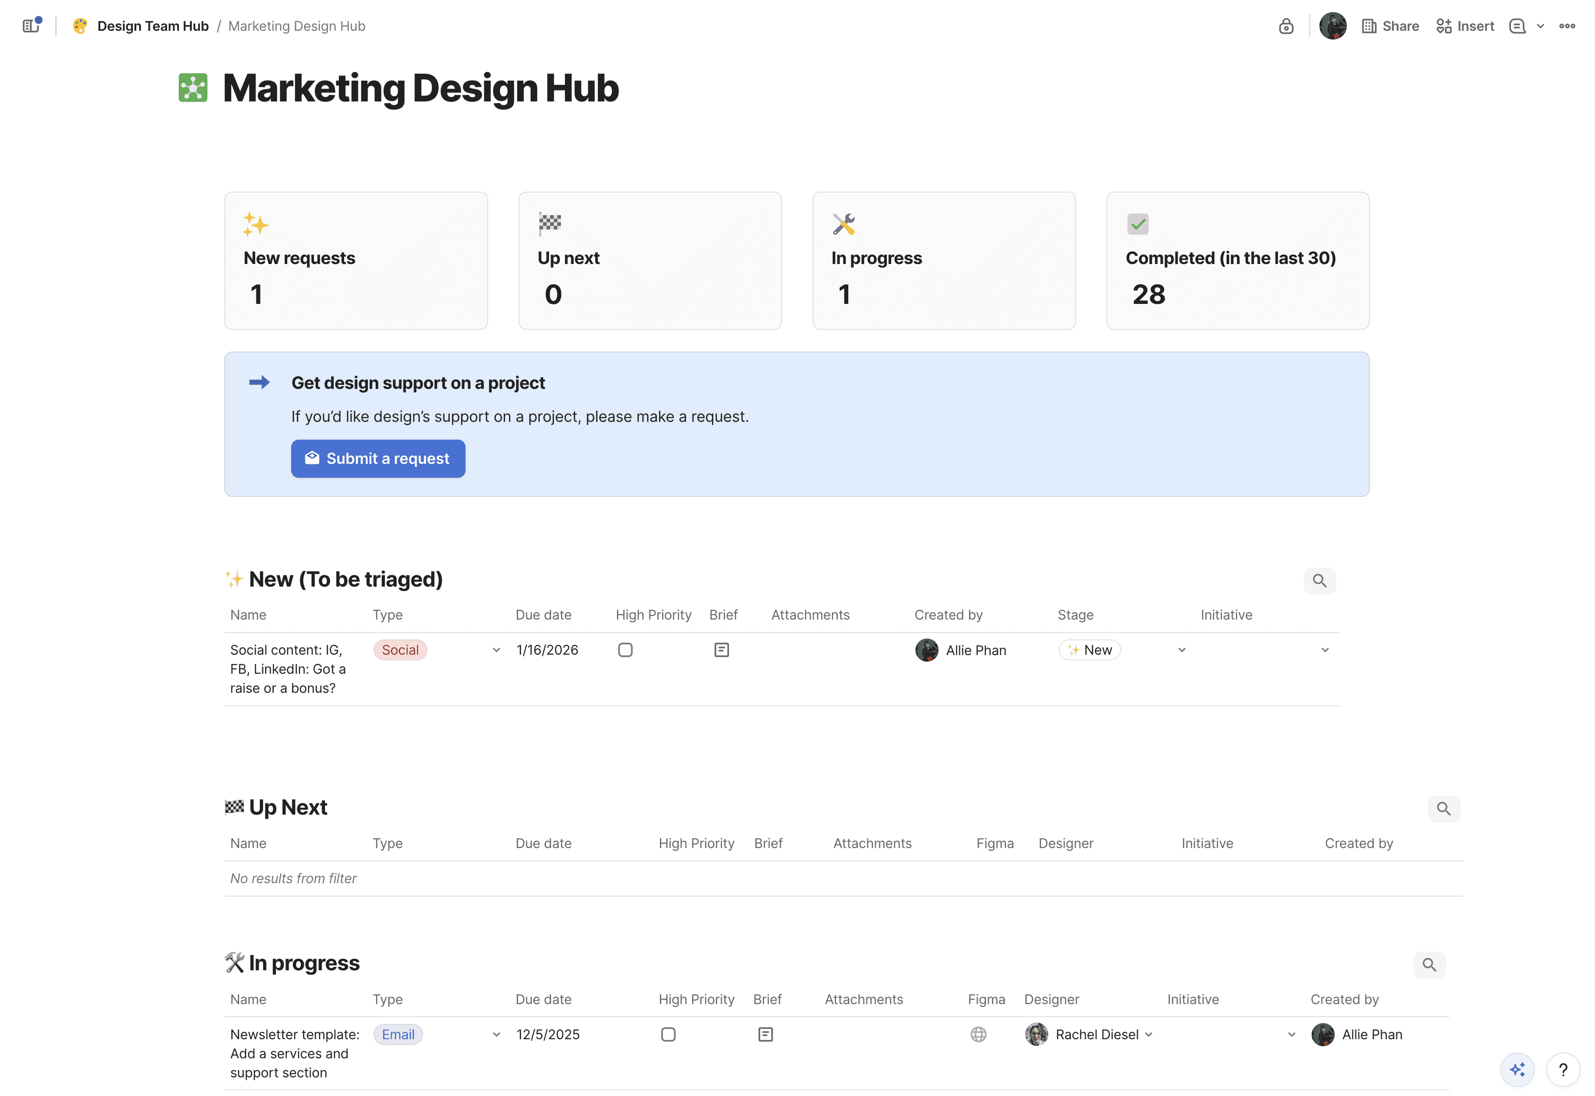Click the AI sparkle assistant button
The image size is (1595, 1096).
pyautogui.click(x=1516, y=1069)
